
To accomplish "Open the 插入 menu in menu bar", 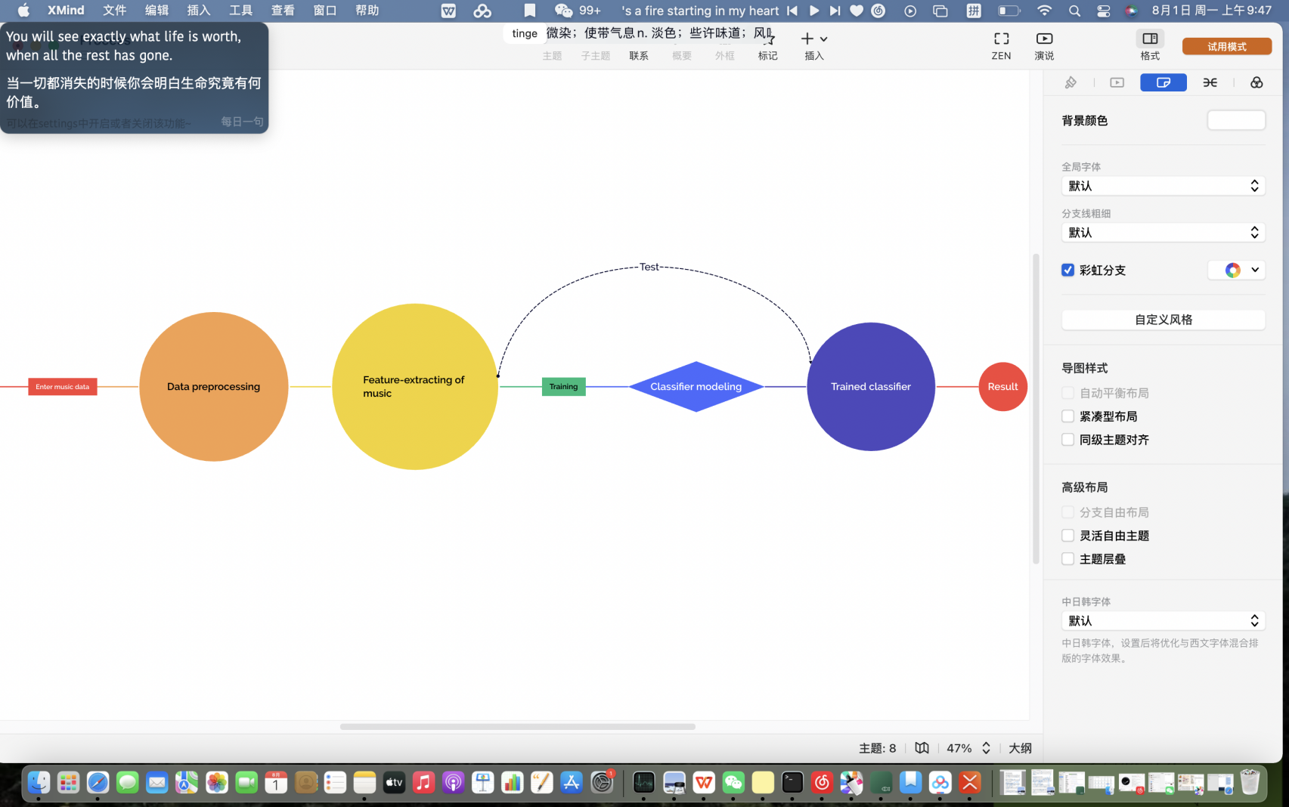I will [x=198, y=11].
